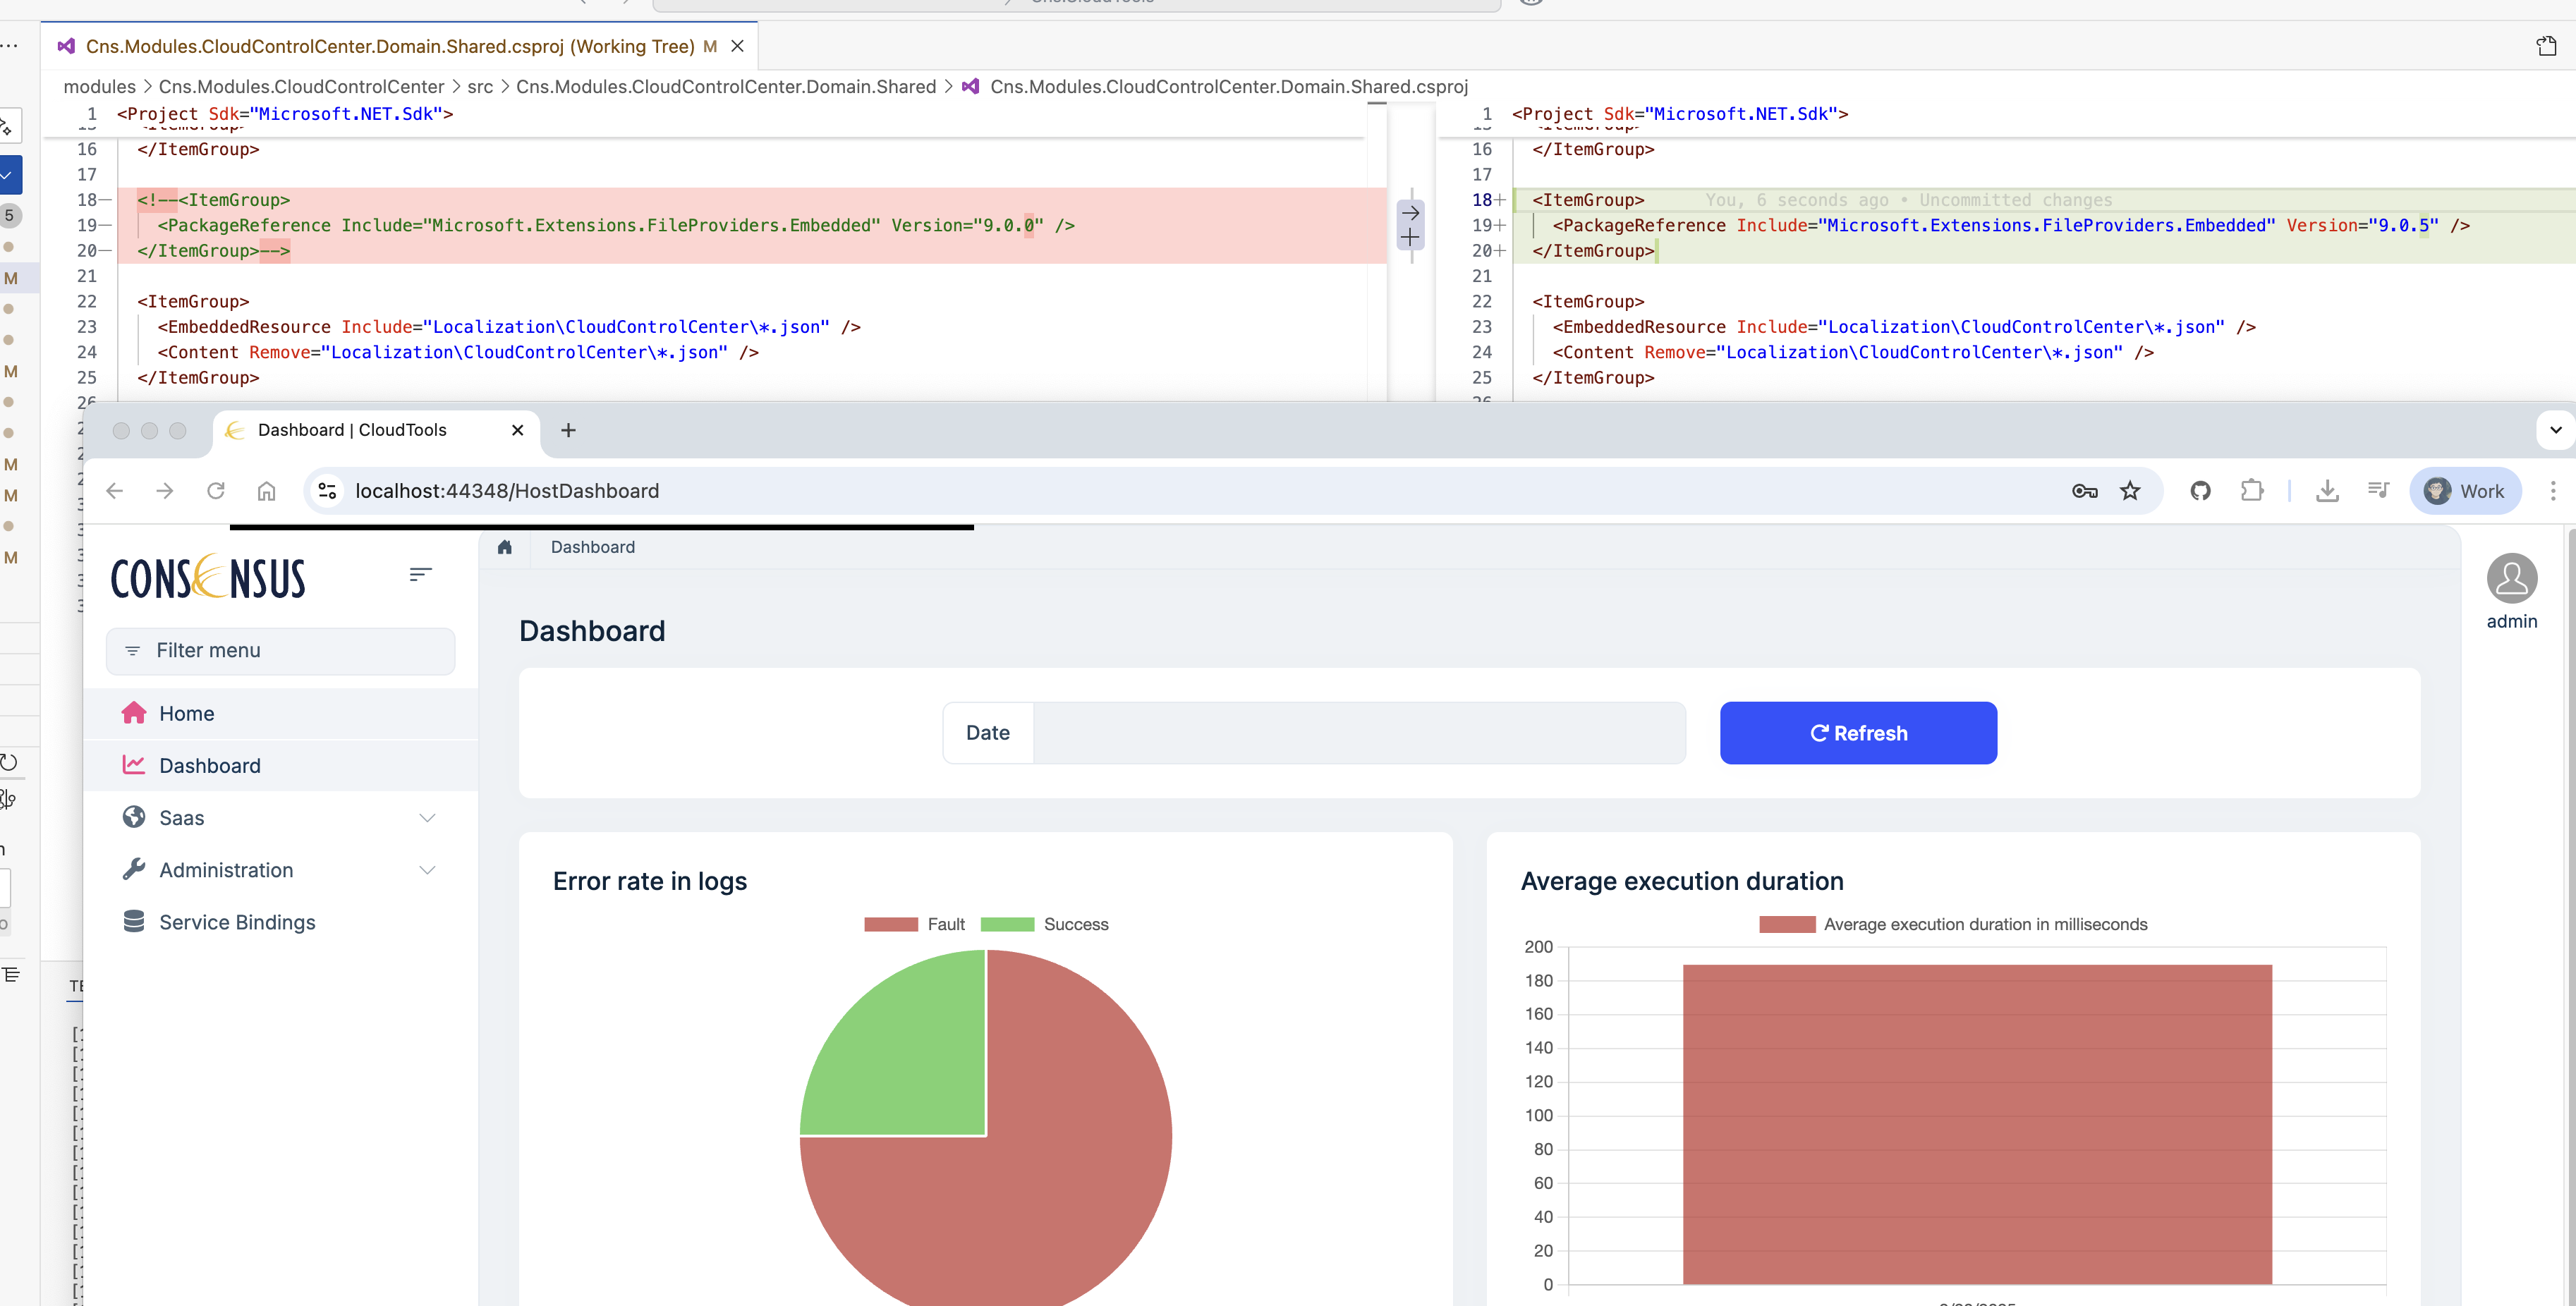Viewport: 2576px width, 1306px height.
Task: Click the revert change arrow in diff gutter
Action: coord(1410,212)
